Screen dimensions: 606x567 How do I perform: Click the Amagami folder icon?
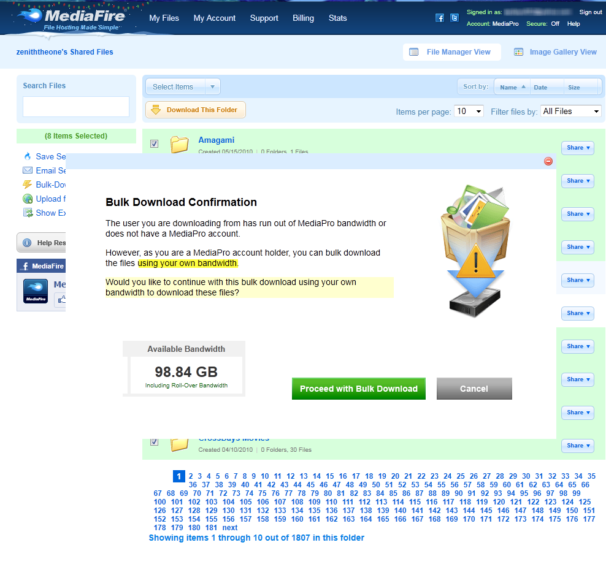pyautogui.click(x=180, y=145)
